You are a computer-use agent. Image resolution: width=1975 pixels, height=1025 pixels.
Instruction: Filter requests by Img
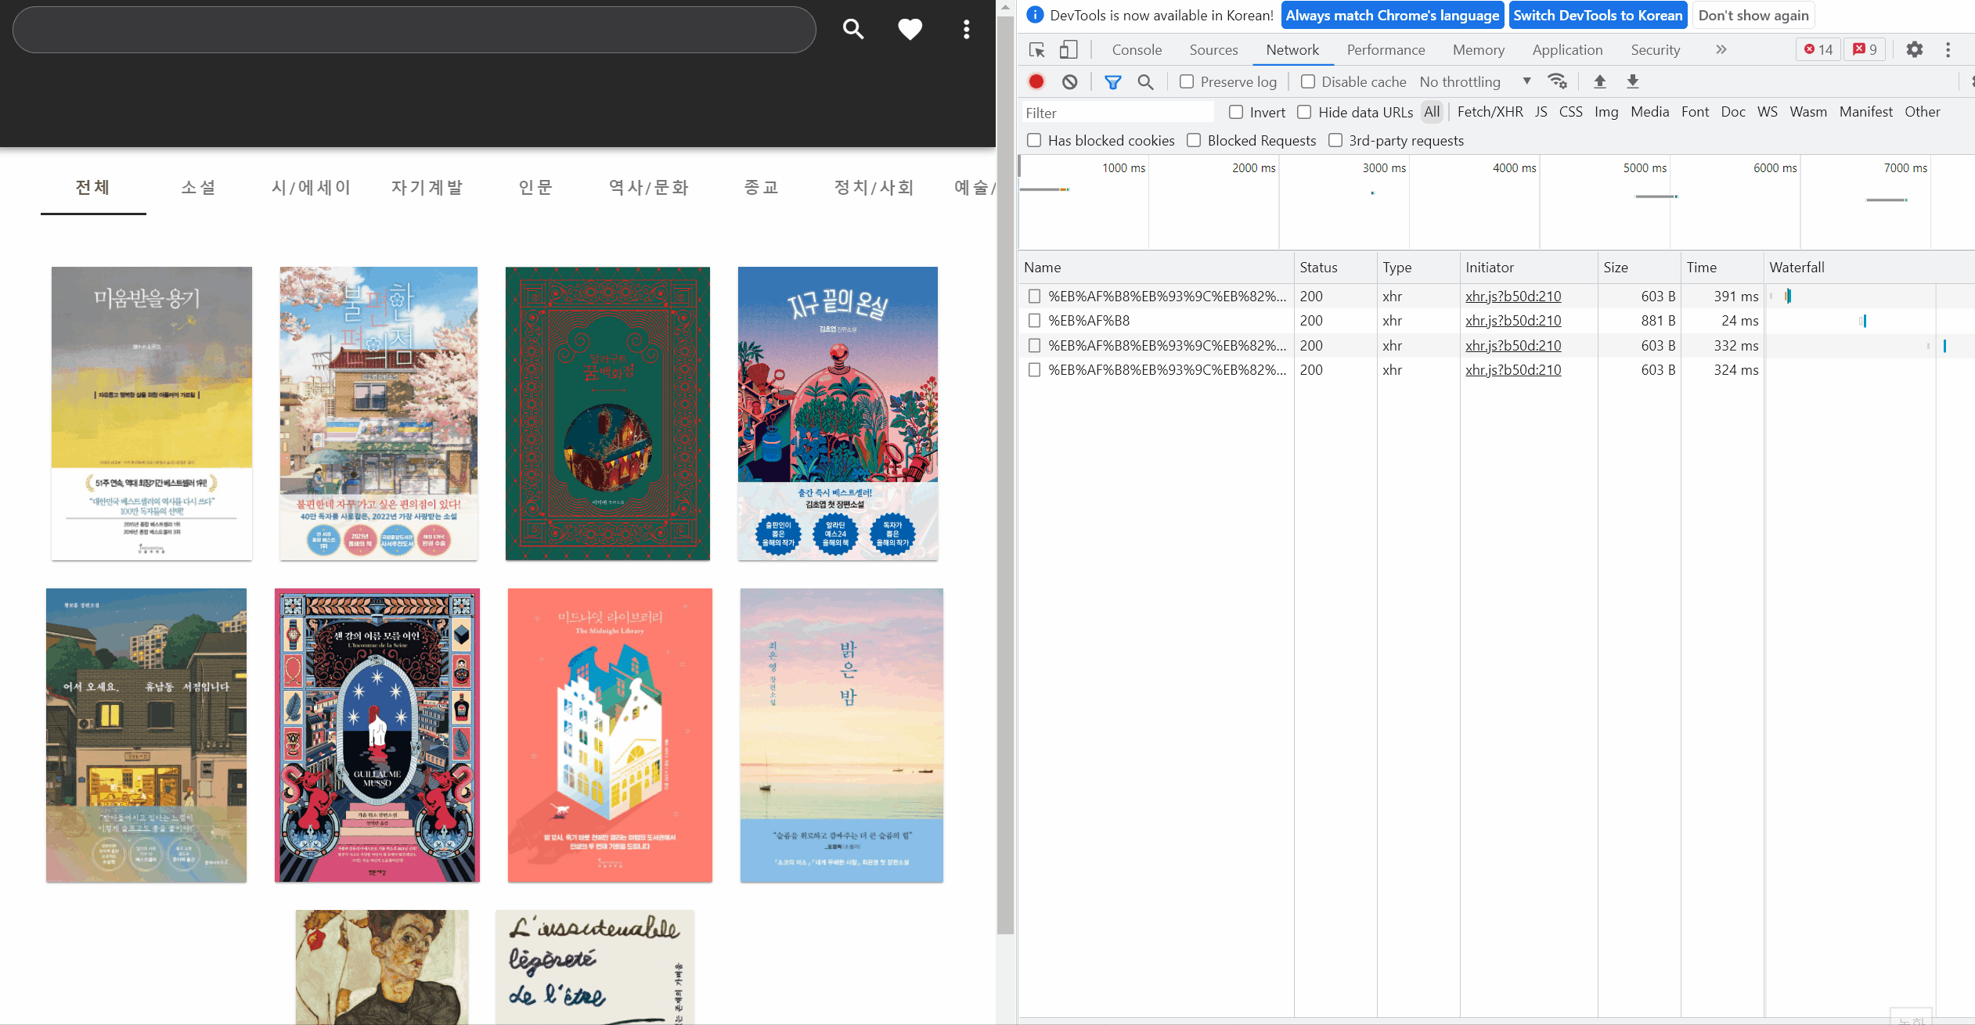1606,112
